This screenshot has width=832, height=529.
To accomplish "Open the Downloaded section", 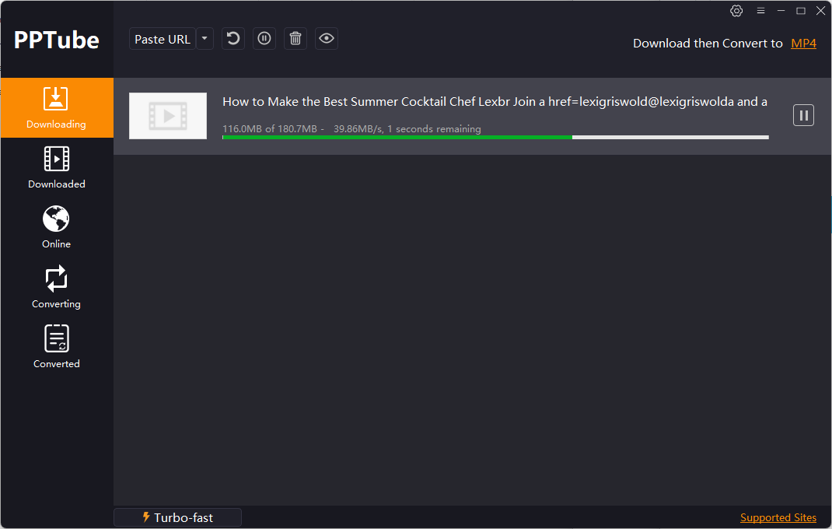I will pyautogui.click(x=56, y=167).
